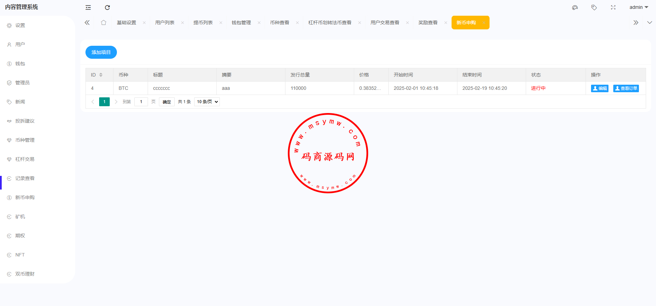Screen dimensions: 656x306
Task: Open the 10 条/页 page size dropdown
Action: click(x=207, y=102)
